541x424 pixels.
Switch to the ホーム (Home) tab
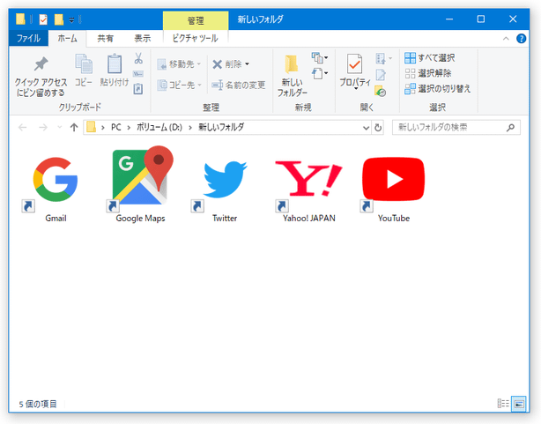click(67, 38)
